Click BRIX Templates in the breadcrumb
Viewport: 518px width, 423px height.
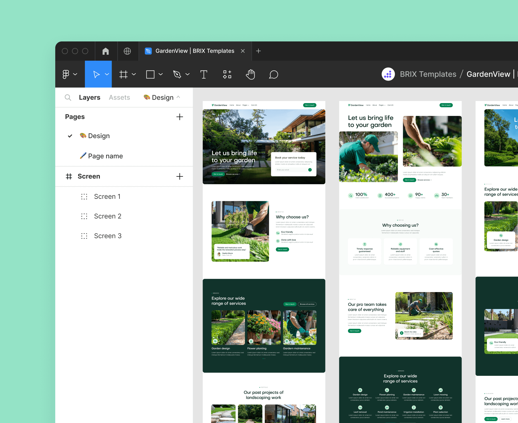click(428, 74)
